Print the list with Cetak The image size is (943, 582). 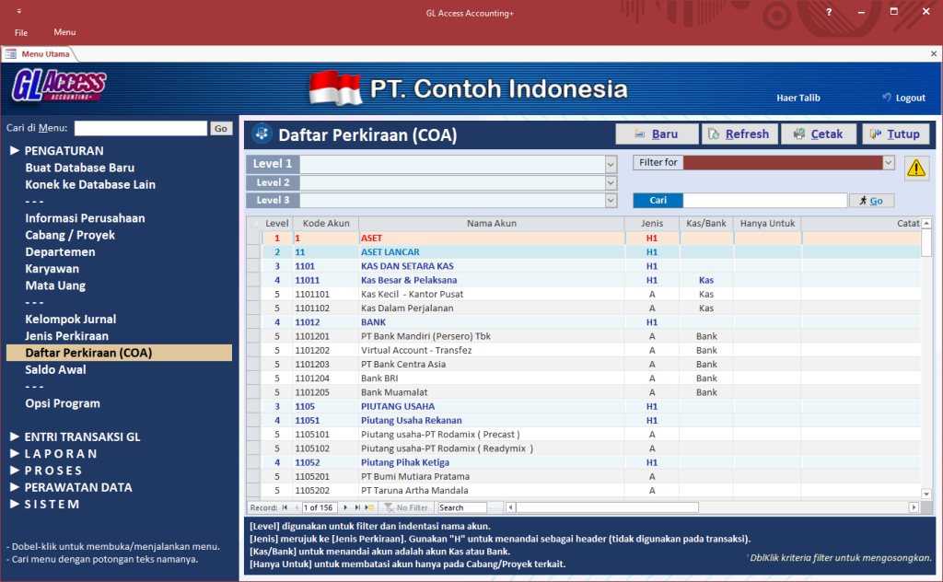[818, 134]
